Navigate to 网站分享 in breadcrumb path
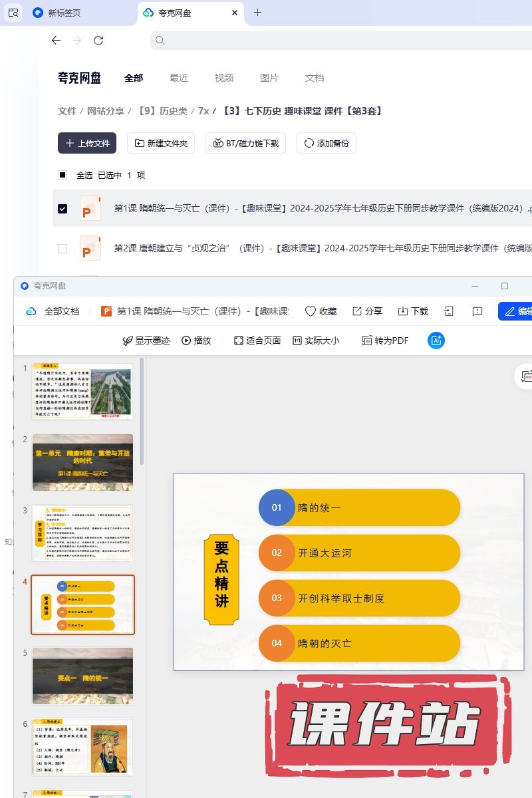The width and height of the screenshot is (532, 798). click(106, 111)
